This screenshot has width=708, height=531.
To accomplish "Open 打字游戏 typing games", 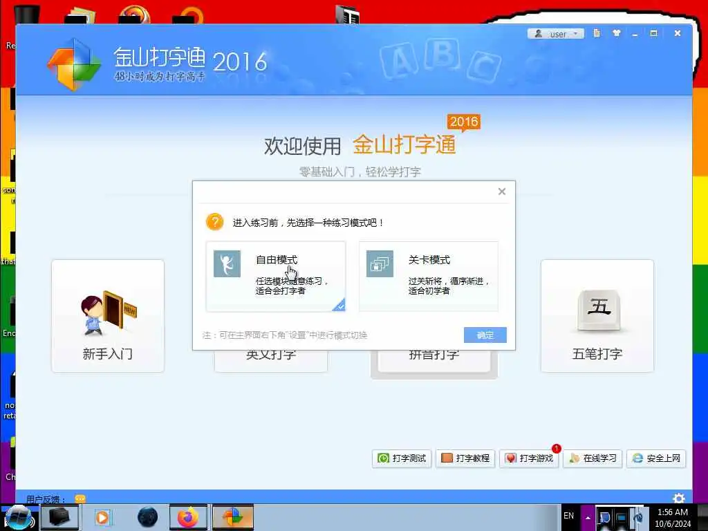I will click(529, 458).
